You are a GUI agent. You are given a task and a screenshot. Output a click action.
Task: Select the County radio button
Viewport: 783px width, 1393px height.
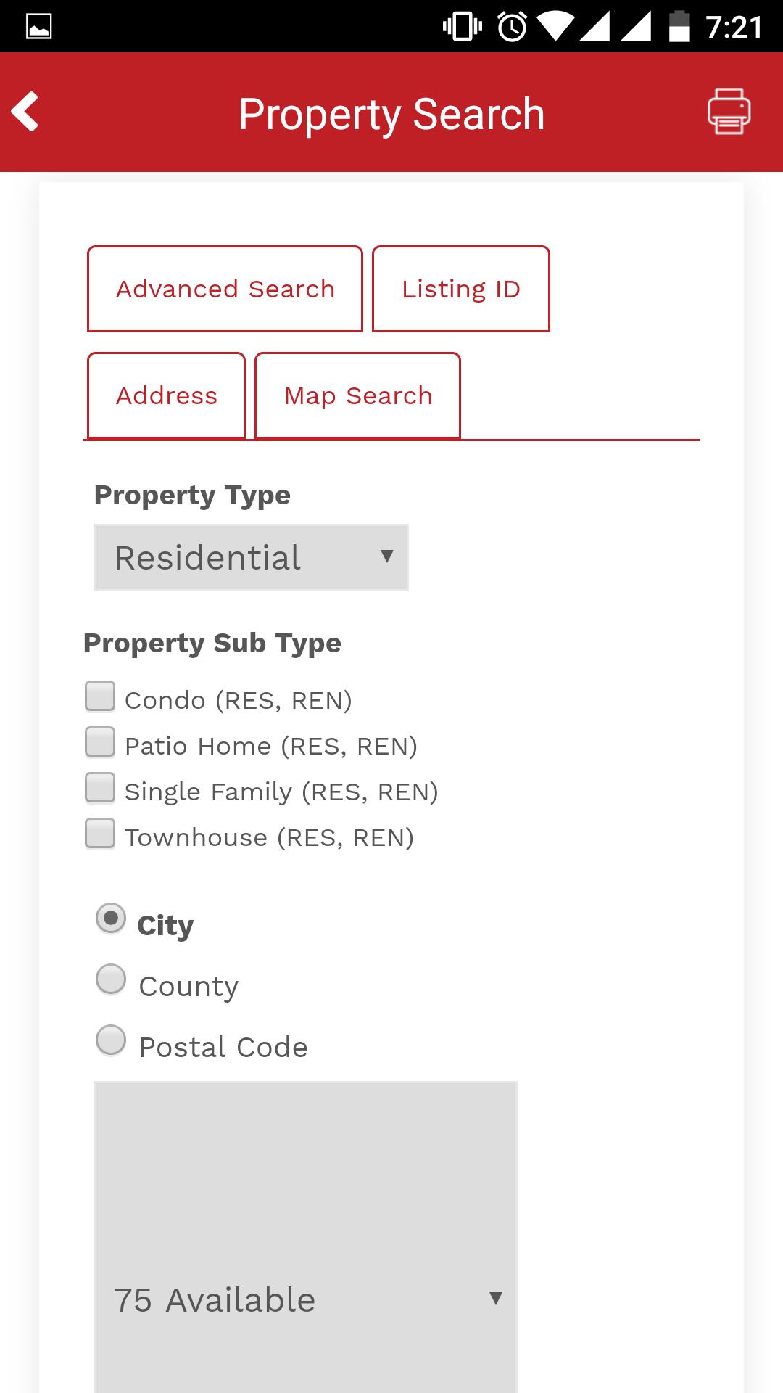pyautogui.click(x=111, y=979)
